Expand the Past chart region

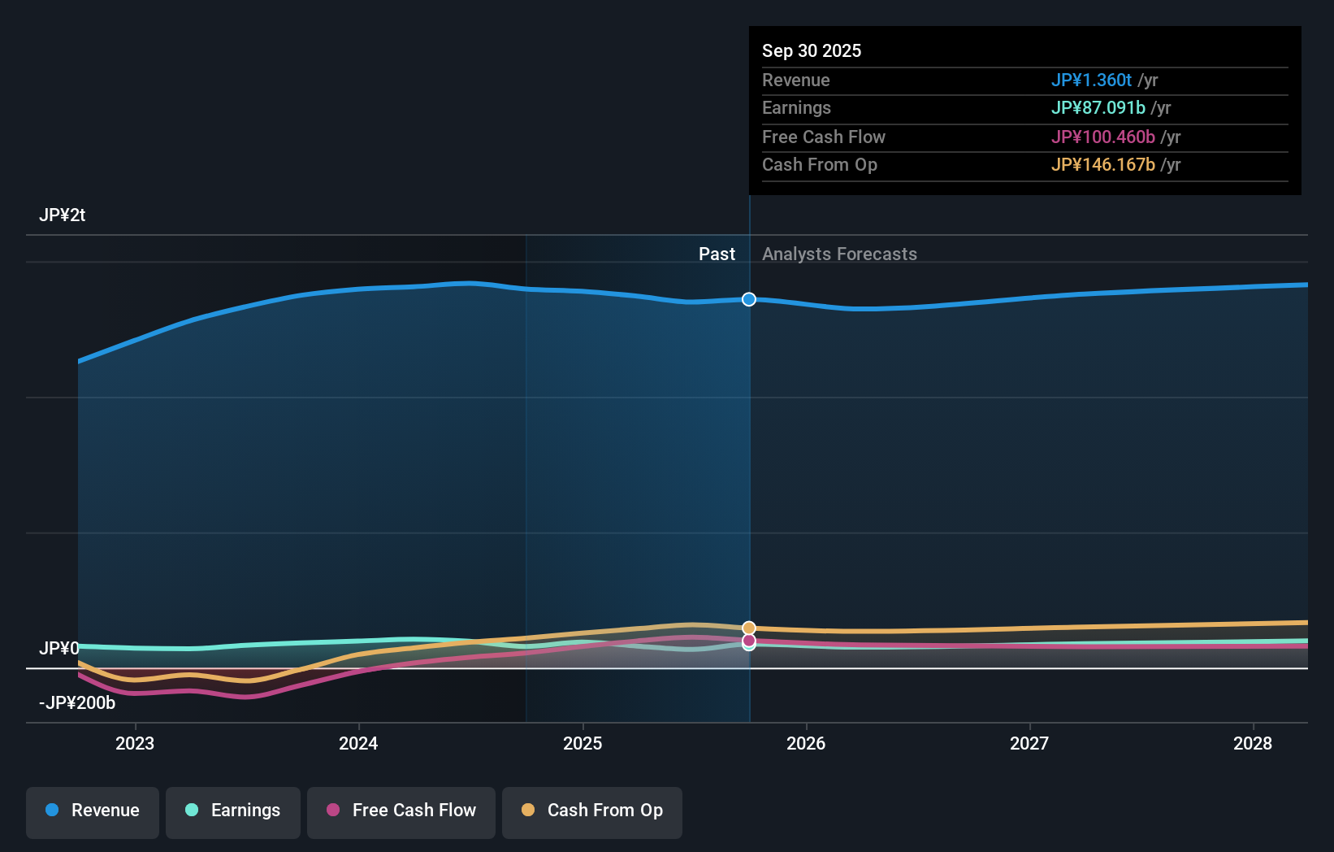coord(717,254)
